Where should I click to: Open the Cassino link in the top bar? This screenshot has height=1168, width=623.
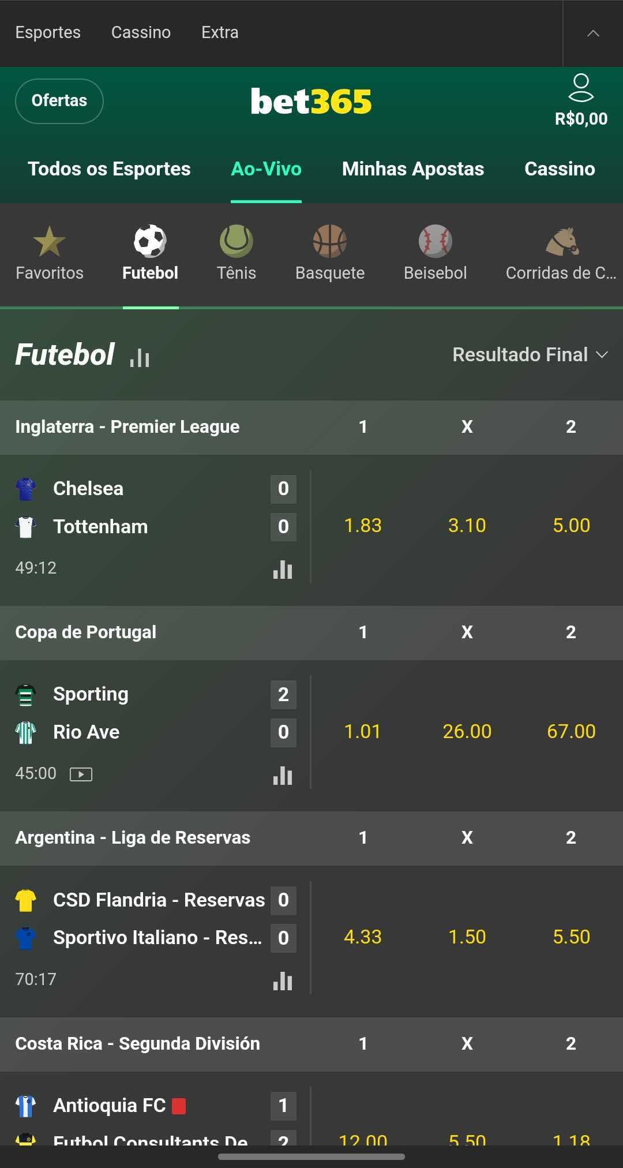(141, 32)
